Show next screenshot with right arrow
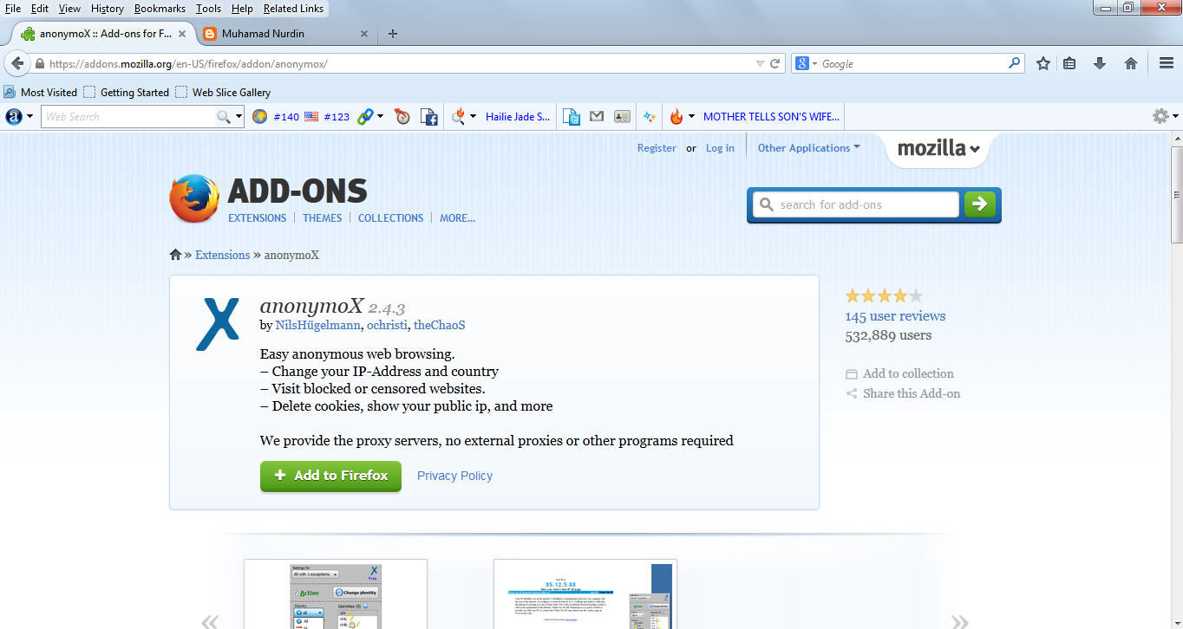The width and height of the screenshot is (1183, 629). (960, 620)
